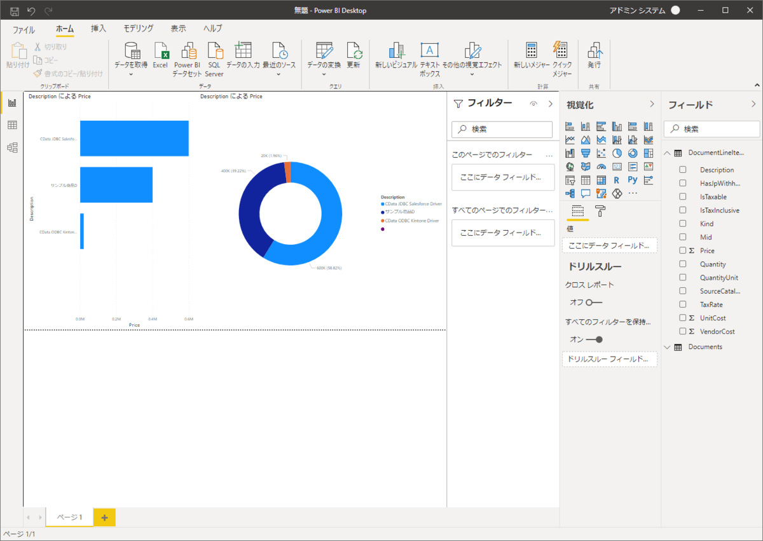Expand the Documents table
This screenshot has height=541, width=763.
(x=667, y=347)
